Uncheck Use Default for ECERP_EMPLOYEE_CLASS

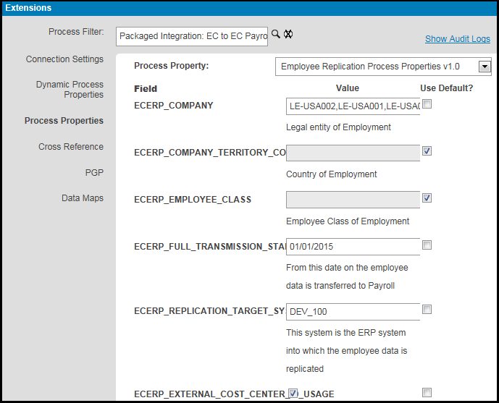click(x=427, y=198)
